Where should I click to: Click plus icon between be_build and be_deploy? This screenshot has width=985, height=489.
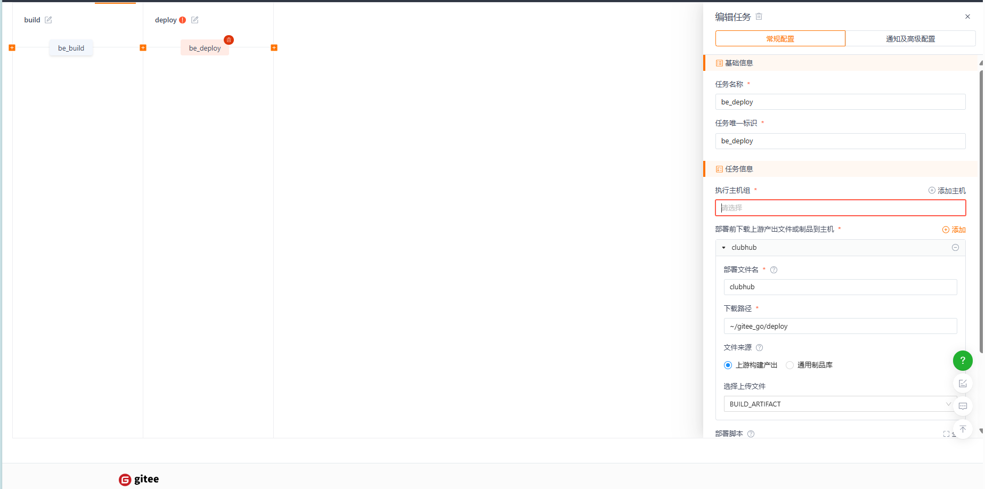point(143,48)
